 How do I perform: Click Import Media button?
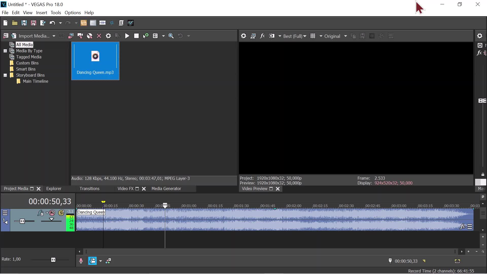[34, 36]
